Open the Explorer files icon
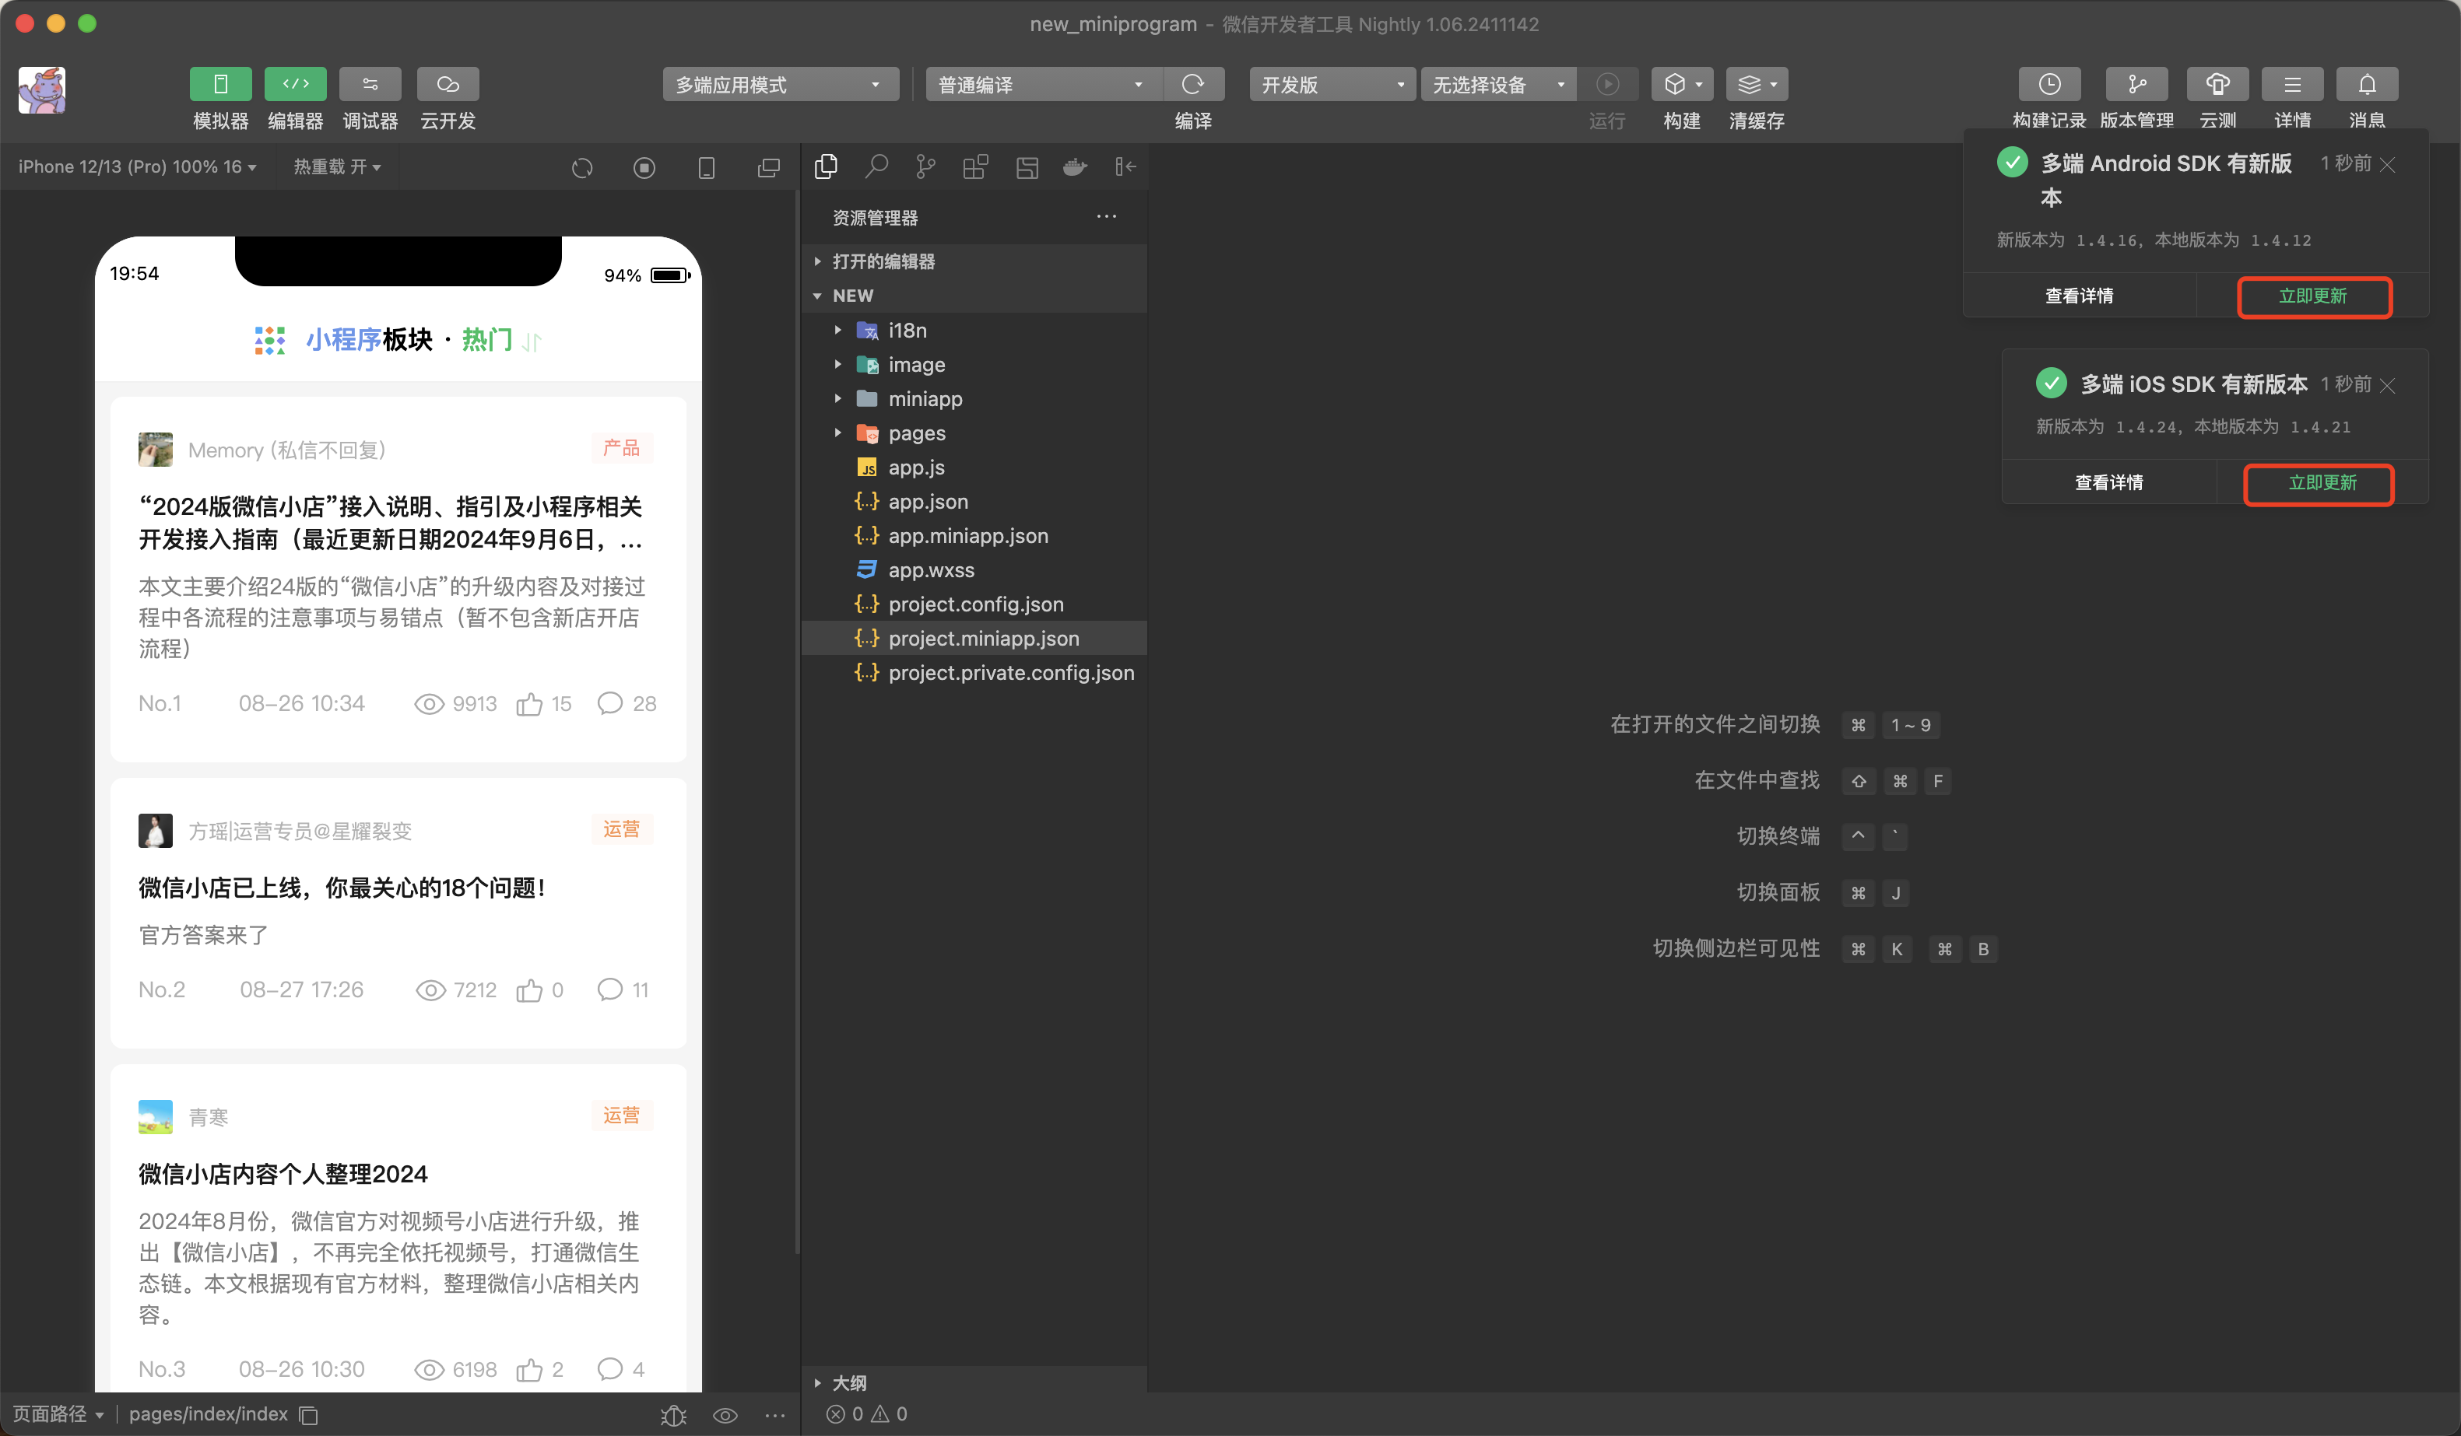Screen dimensions: 2461x1436 tap(827, 167)
